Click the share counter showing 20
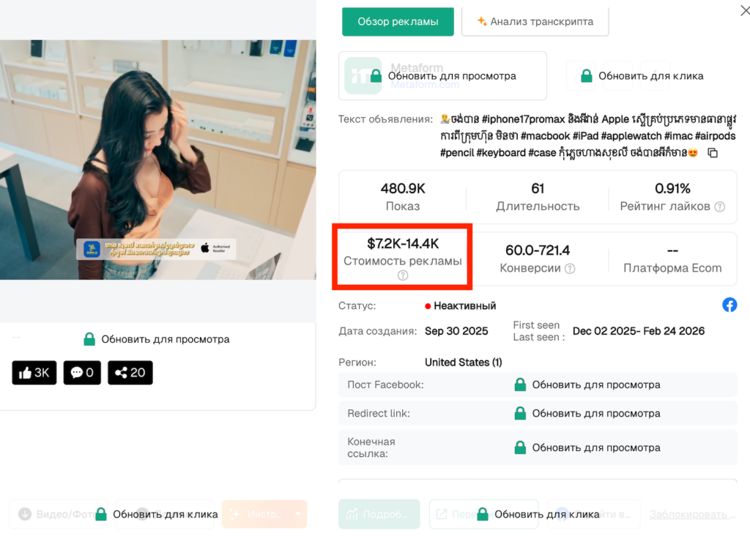 [x=130, y=373]
